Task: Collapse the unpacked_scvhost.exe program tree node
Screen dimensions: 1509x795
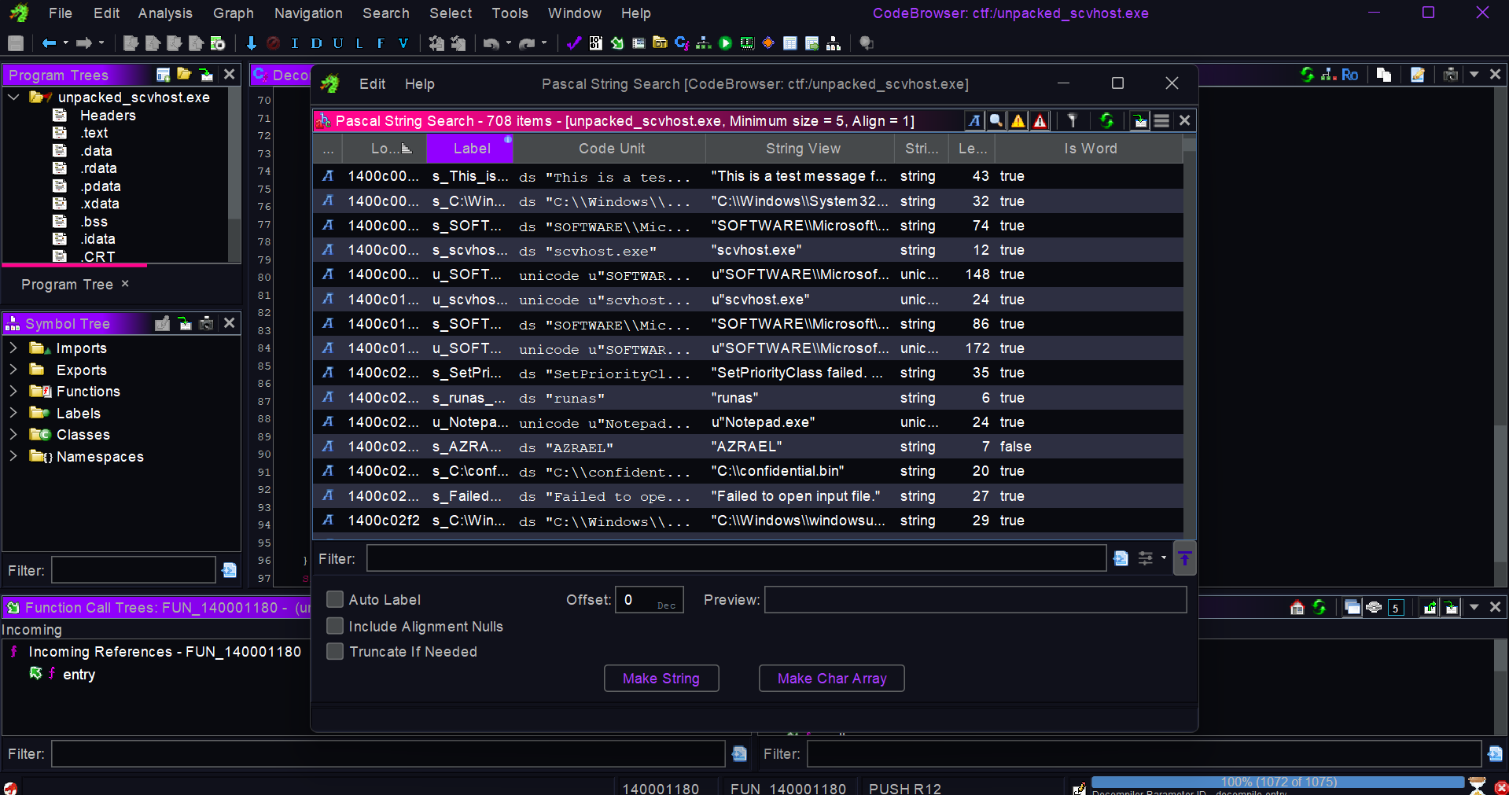Action: point(13,97)
